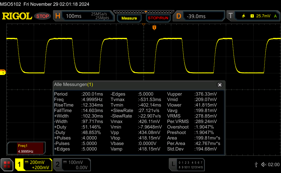Click the RIGOL logo
This screenshot has width=281, height=173.
pos(17,16)
